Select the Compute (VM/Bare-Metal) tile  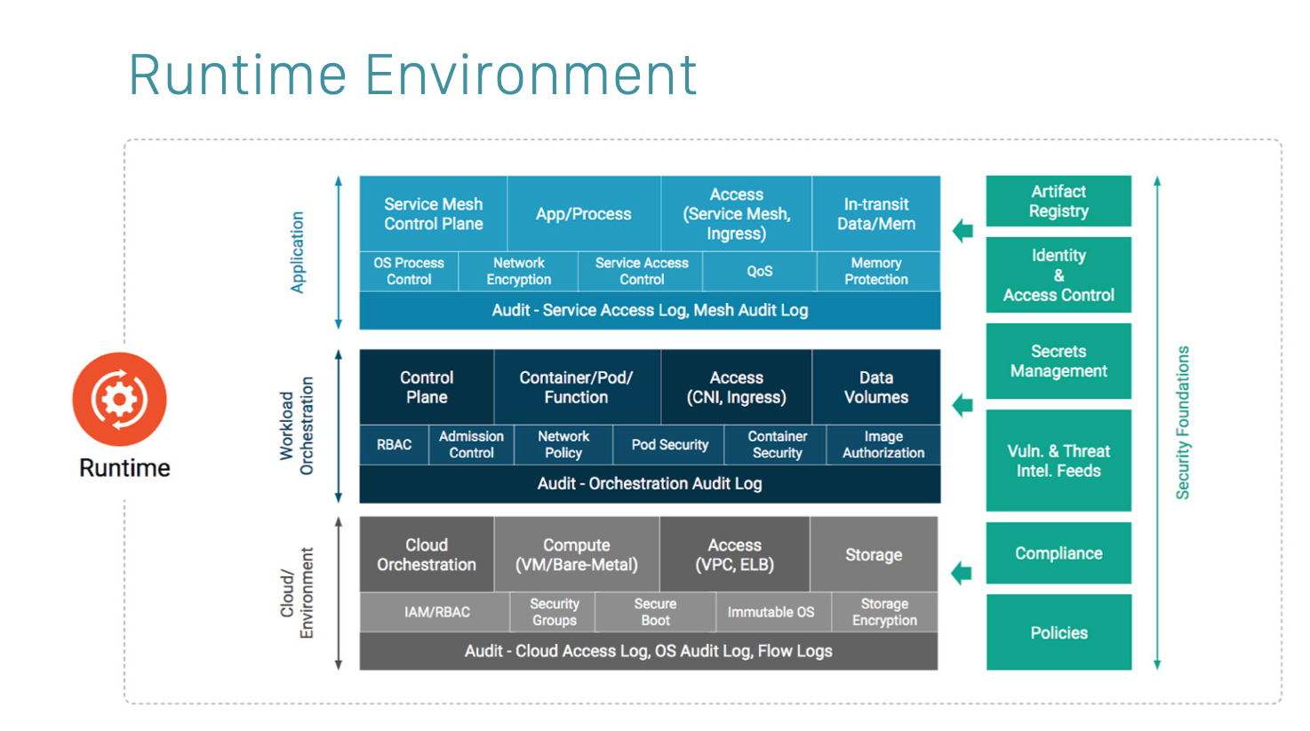pos(576,554)
